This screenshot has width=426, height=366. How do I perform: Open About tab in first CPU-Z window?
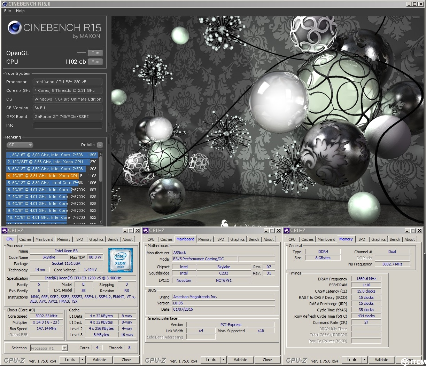(127, 239)
